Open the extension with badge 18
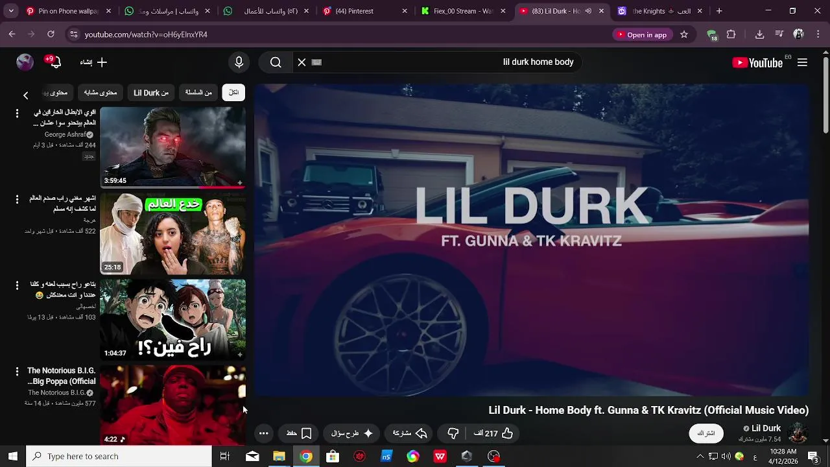Image resolution: width=830 pixels, height=467 pixels. [x=712, y=35]
